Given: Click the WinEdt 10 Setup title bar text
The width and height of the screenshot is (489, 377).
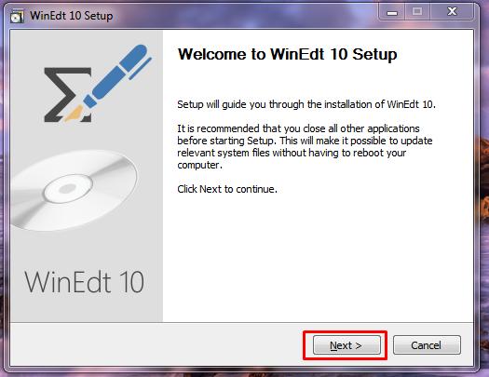Looking at the screenshot, I should pos(72,16).
